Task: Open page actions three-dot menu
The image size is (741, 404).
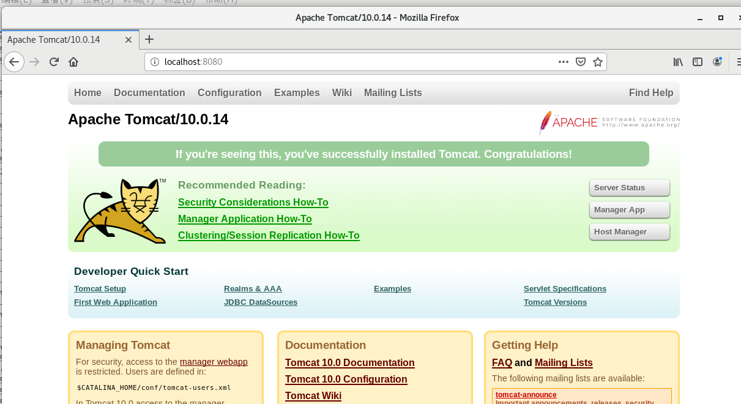Action: 564,62
